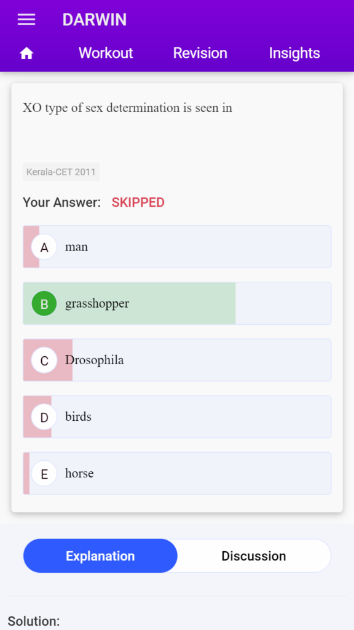Switch to the Revision tab
Image resolution: width=354 pixels, height=630 pixels.
(x=200, y=53)
